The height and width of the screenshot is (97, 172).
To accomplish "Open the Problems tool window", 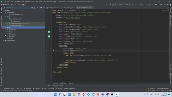I will 27,89.
